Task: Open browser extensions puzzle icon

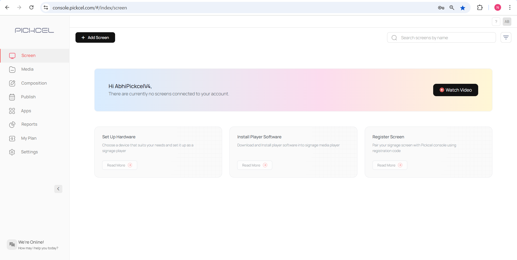Action: 480,8
